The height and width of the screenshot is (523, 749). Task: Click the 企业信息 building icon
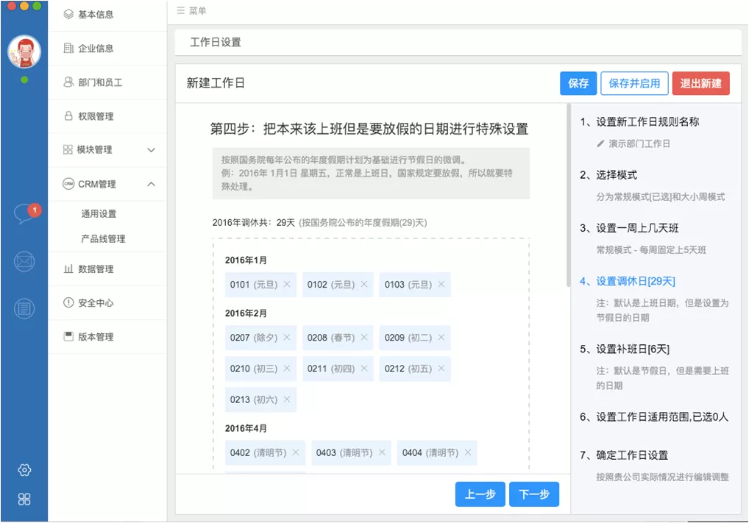click(68, 49)
